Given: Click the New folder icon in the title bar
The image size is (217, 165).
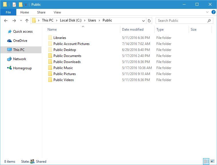Looking at the screenshot, I should pyautogui.click(x=21, y=5).
